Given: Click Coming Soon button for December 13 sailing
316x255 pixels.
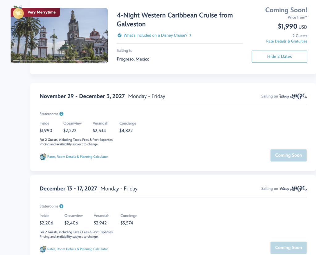Looking at the screenshot, I should tap(289, 248).
